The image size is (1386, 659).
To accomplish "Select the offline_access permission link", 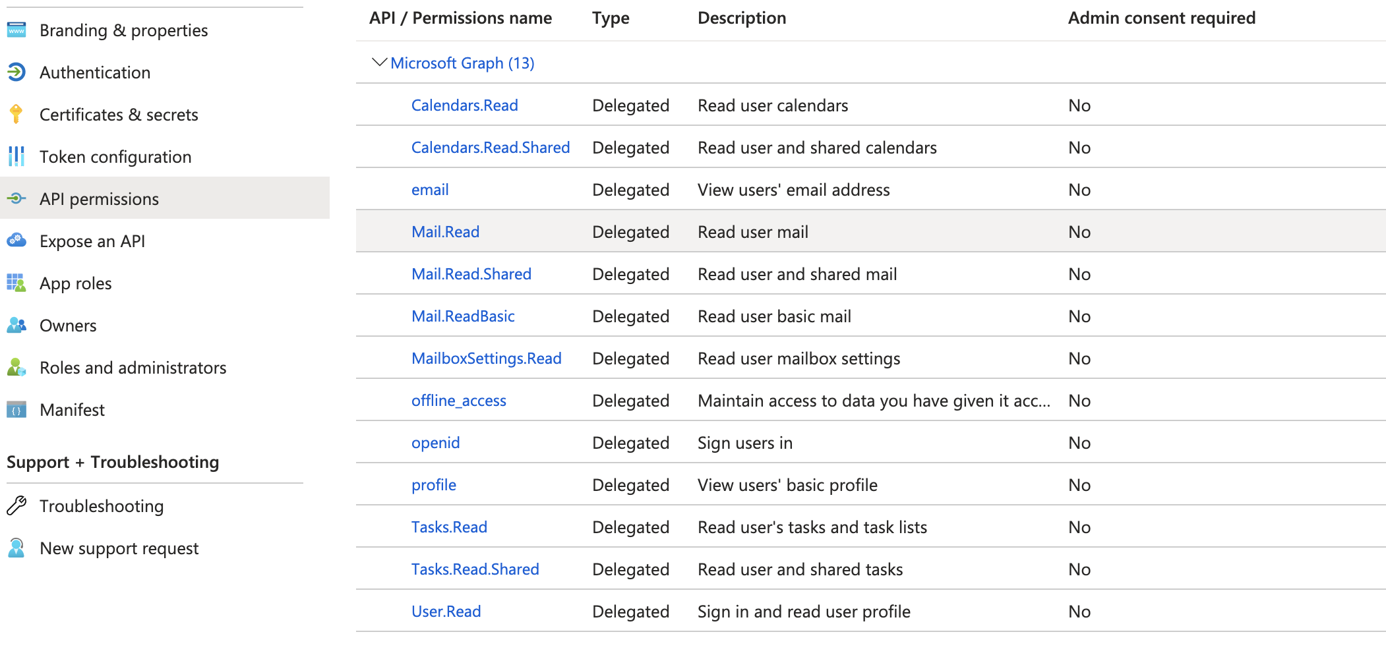I will (458, 400).
